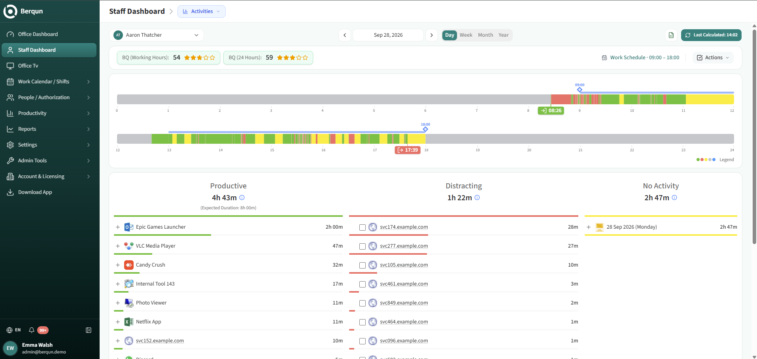Click the Photo Viewer app icon
This screenshot has height=359, width=757.
point(129,303)
